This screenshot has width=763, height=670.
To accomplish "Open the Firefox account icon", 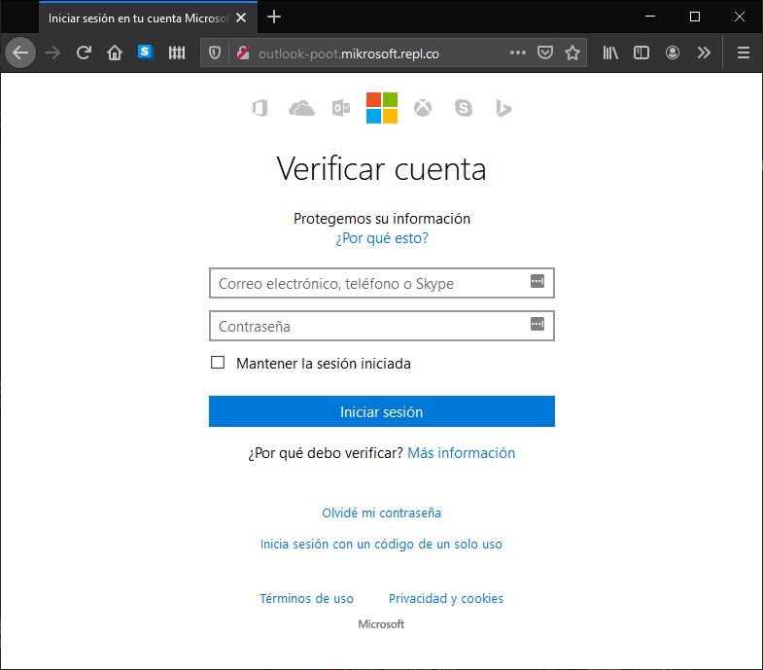I will coord(673,53).
